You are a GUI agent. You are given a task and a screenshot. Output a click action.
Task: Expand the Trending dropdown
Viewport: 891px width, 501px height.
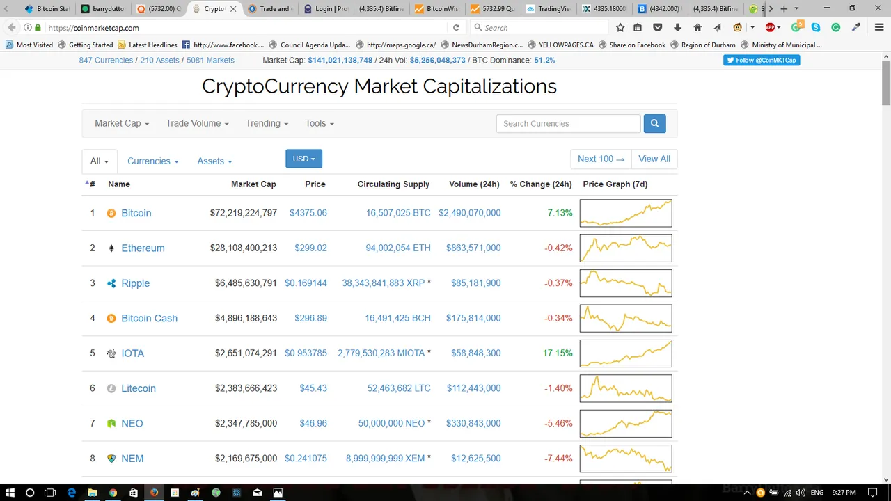coord(267,123)
